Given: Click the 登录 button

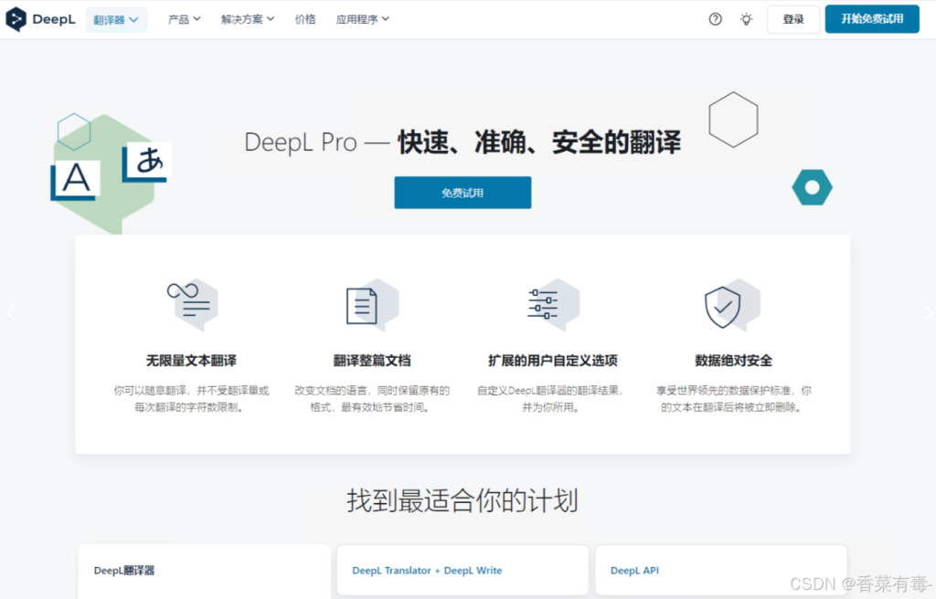Looking at the screenshot, I should (x=792, y=18).
